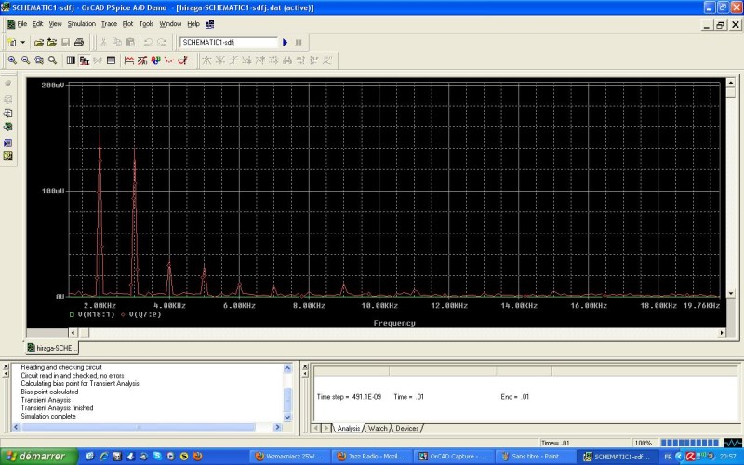Click the Redo arrow icon
The width and height of the screenshot is (744, 465).
162,42
